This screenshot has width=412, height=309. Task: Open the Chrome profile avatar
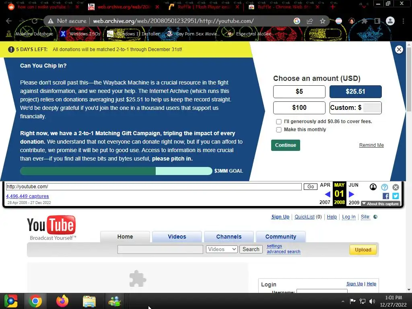pyautogui.click(x=390, y=21)
